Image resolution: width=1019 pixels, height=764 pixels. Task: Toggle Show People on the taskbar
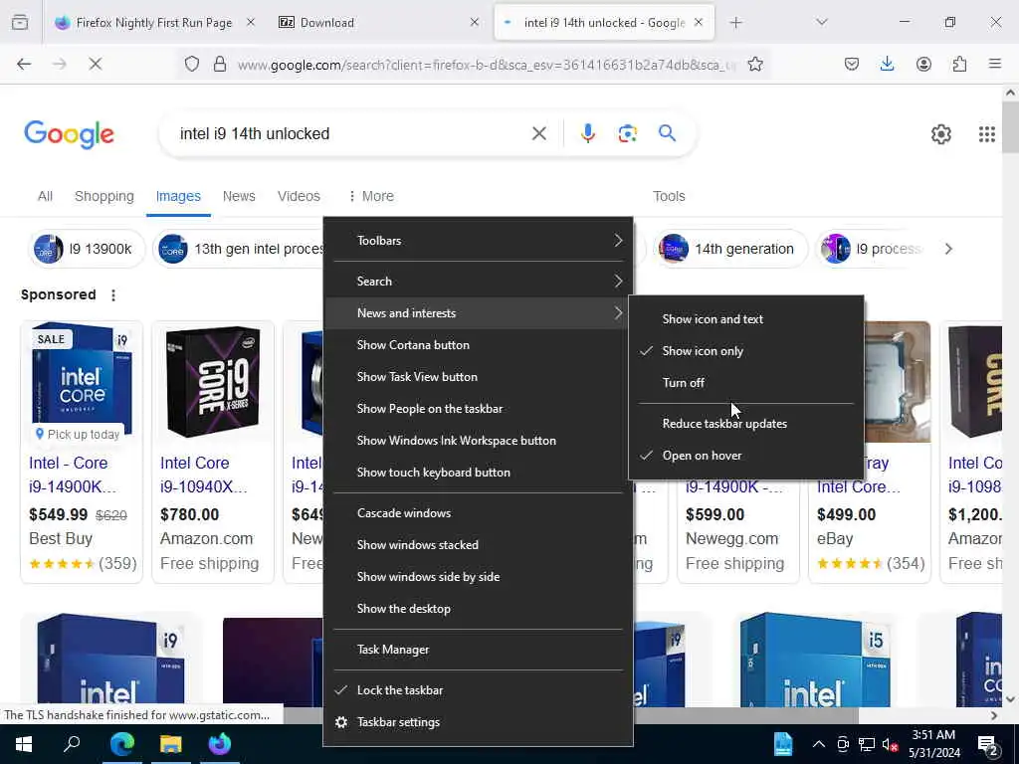[x=478, y=409]
